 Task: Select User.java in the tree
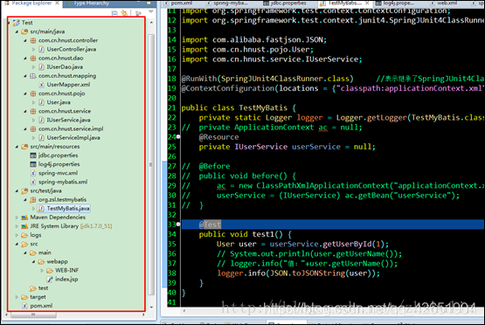(59, 102)
